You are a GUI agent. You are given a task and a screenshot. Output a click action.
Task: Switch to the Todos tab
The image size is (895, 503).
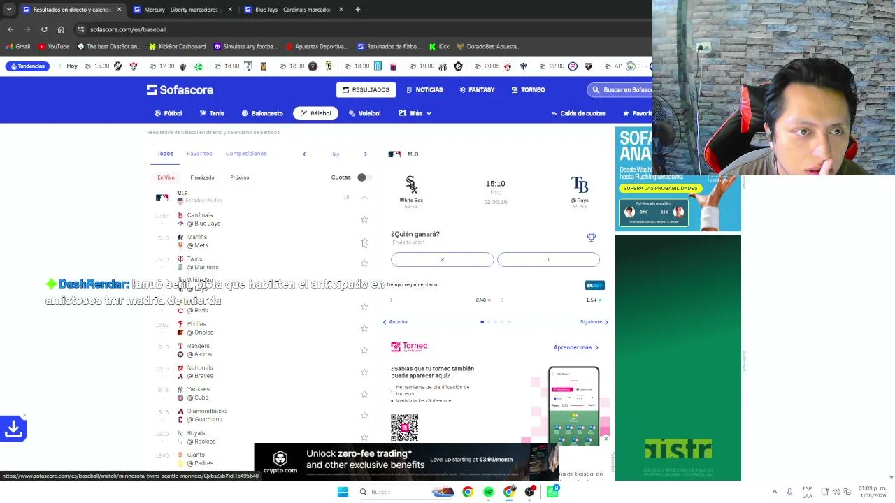(165, 154)
